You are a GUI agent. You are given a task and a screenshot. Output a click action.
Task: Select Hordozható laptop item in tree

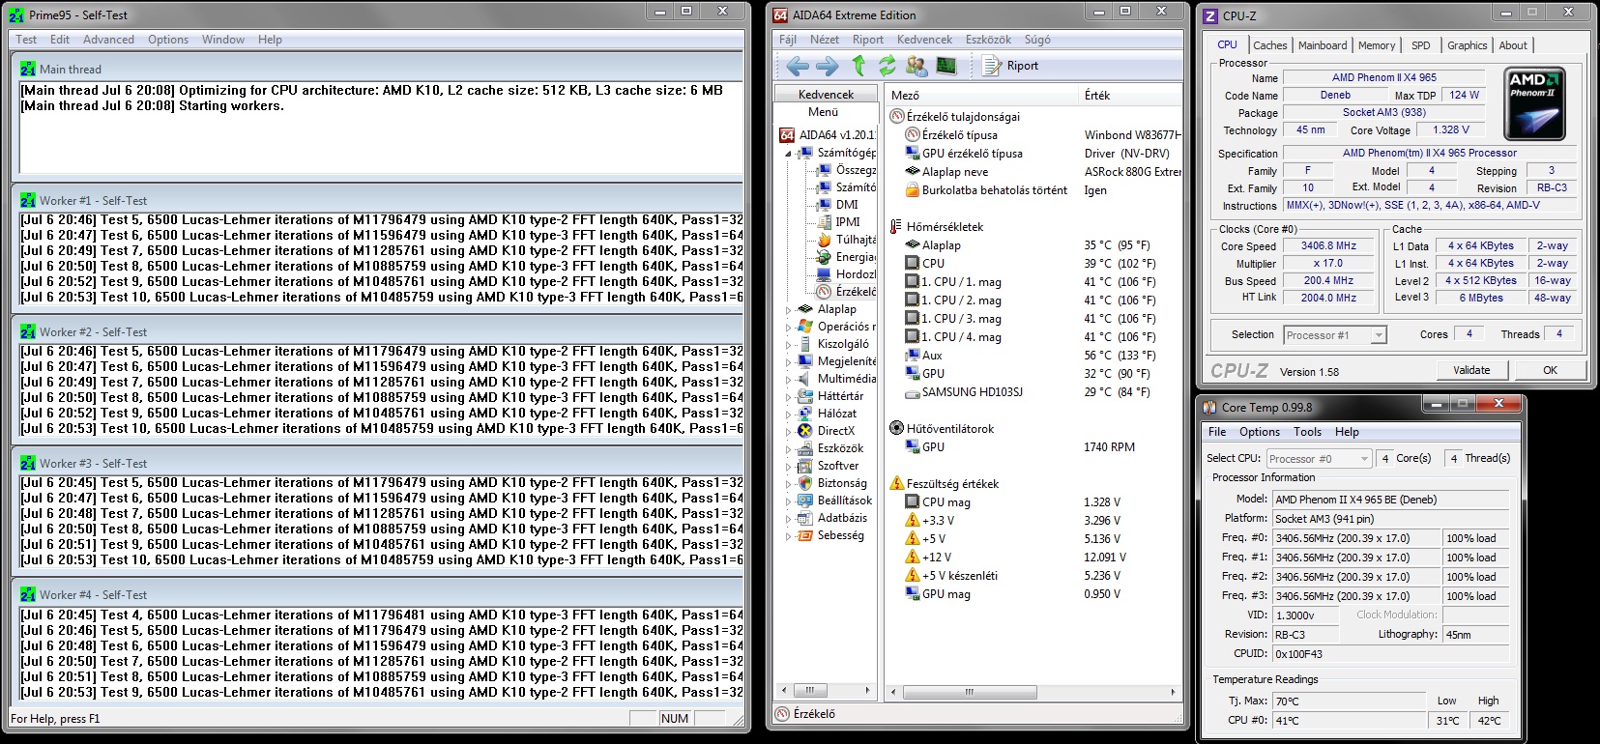(x=846, y=274)
